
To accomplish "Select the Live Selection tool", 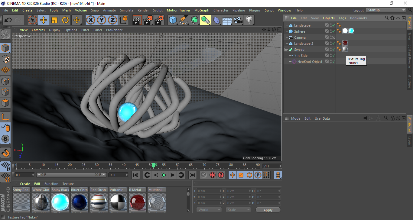I will 33,20.
